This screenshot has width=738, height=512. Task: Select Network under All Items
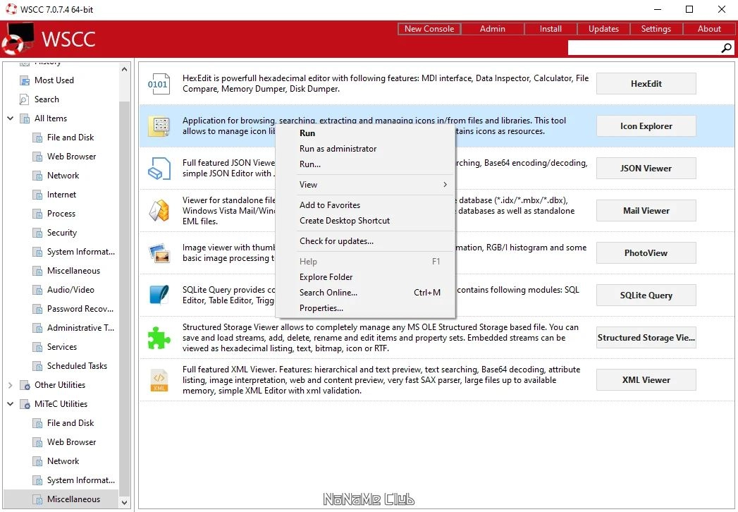tap(63, 176)
